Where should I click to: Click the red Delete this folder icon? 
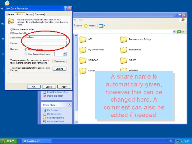click(45, 96)
